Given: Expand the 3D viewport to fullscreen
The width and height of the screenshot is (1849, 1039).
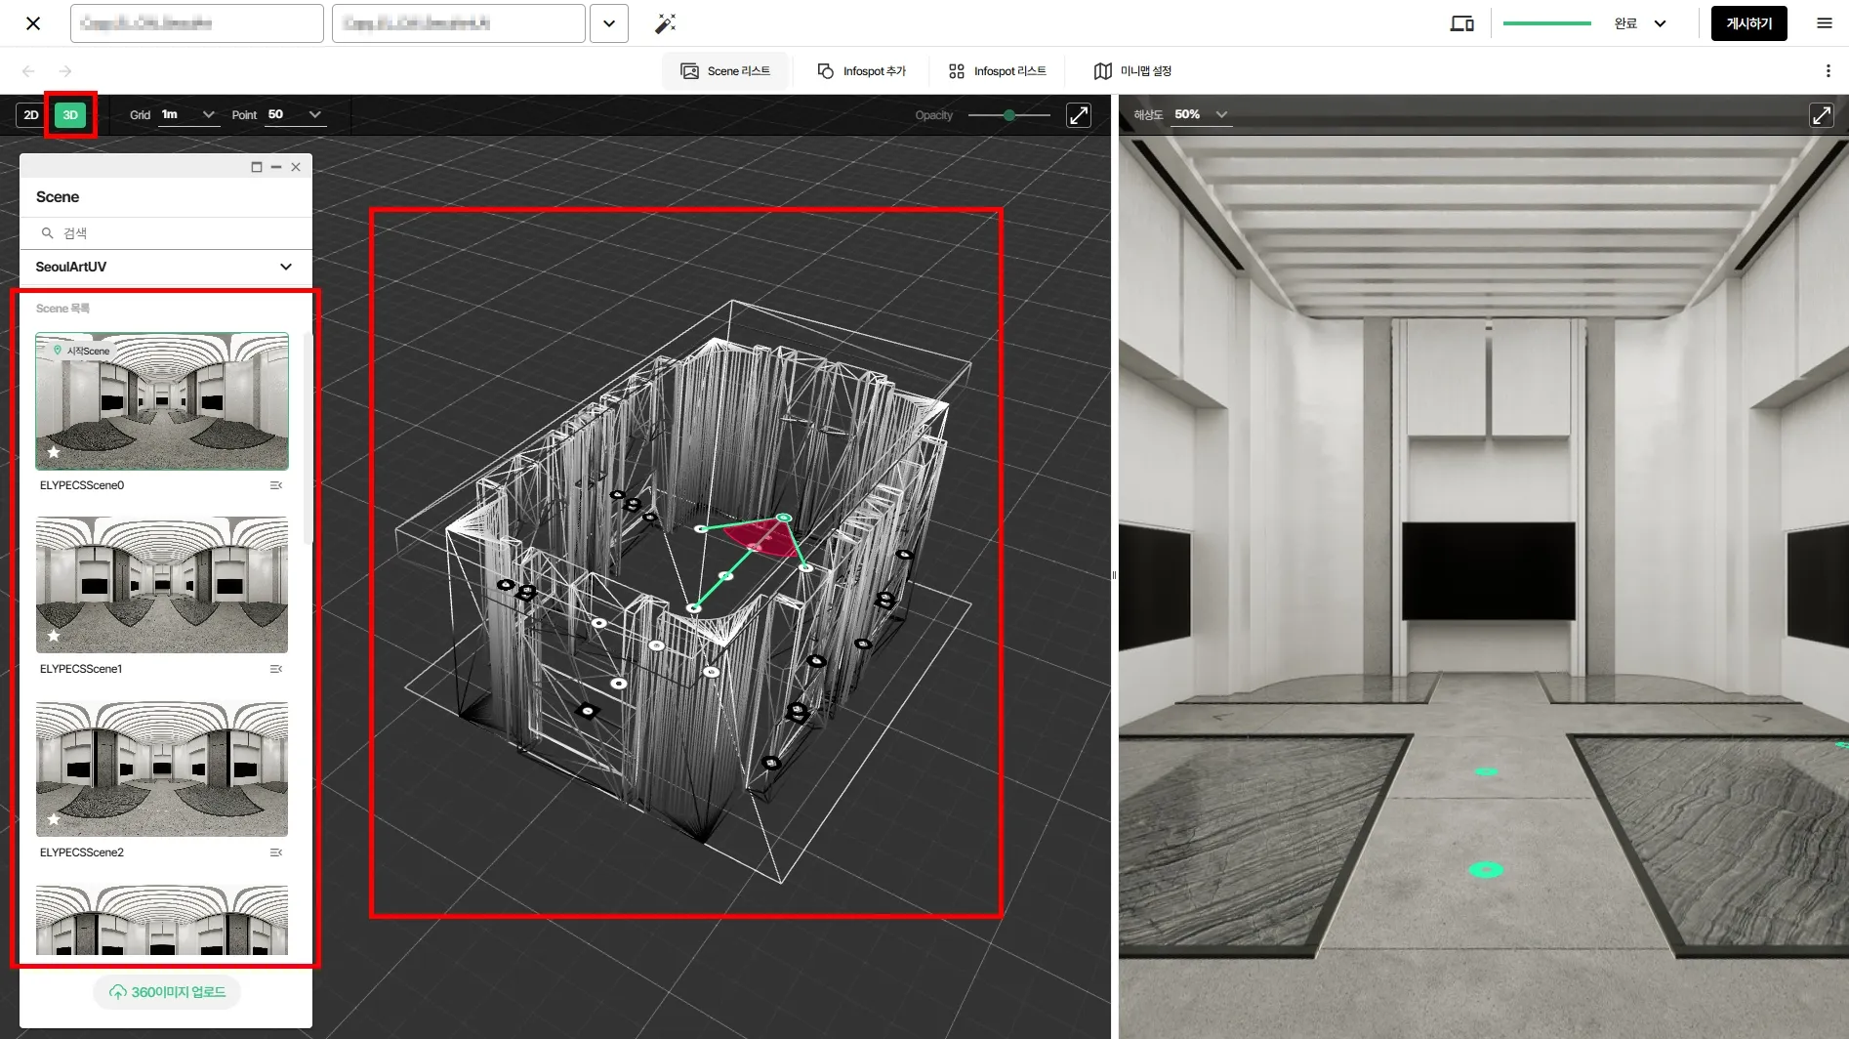Looking at the screenshot, I should click(1078, 115).
